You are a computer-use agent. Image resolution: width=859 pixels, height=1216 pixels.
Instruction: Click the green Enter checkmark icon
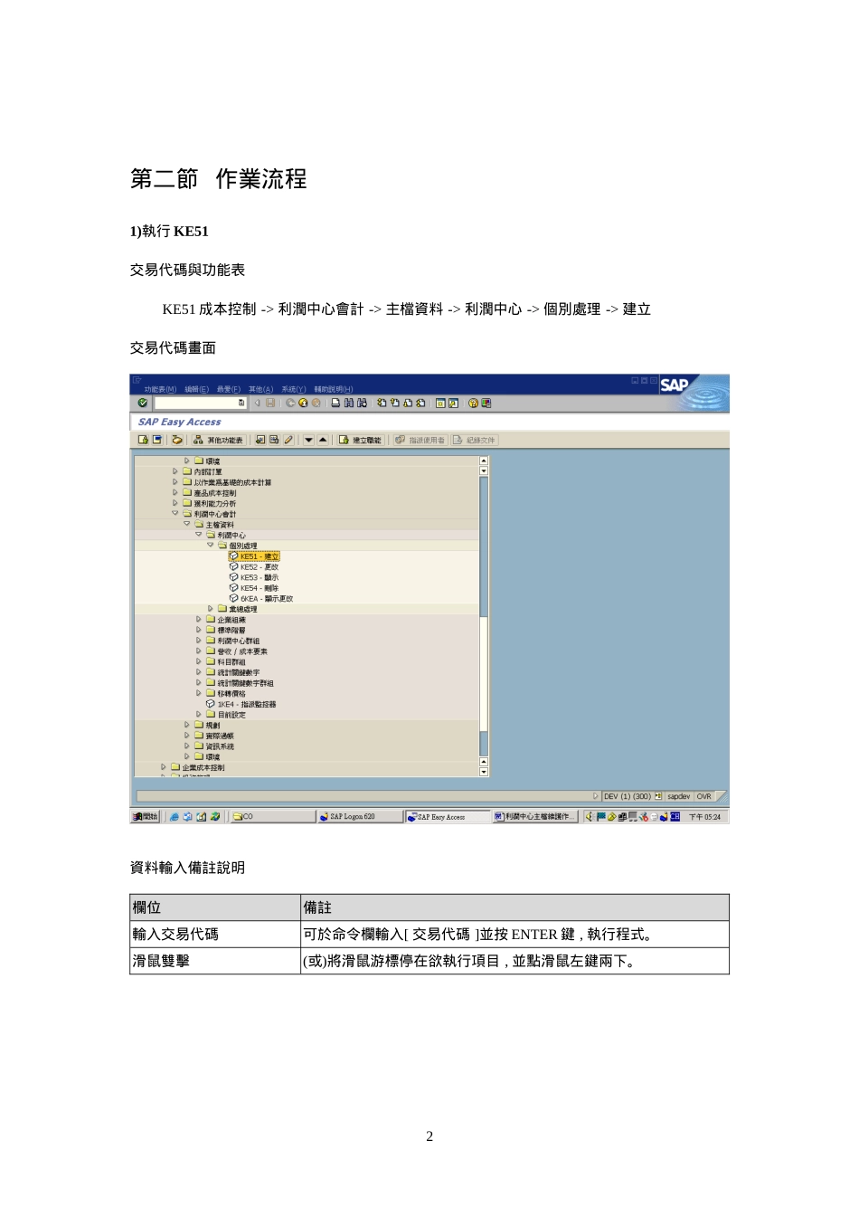[x=143, y=403]
